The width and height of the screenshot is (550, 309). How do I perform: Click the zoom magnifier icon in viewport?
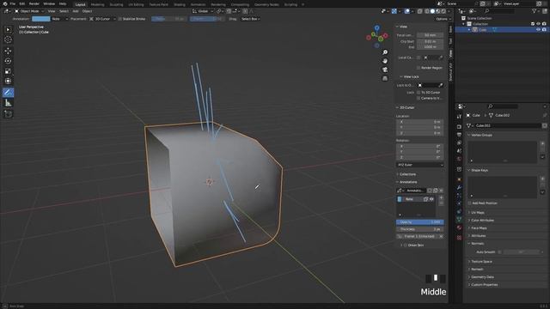pos(385,52)
